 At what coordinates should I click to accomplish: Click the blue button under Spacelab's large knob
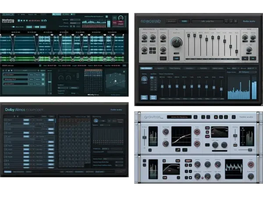pos(176,58)
